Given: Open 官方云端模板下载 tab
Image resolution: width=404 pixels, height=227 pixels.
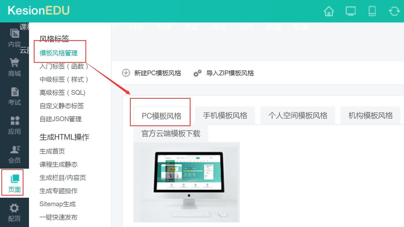Looking at the screenshot, I should (x=171, y=134).
